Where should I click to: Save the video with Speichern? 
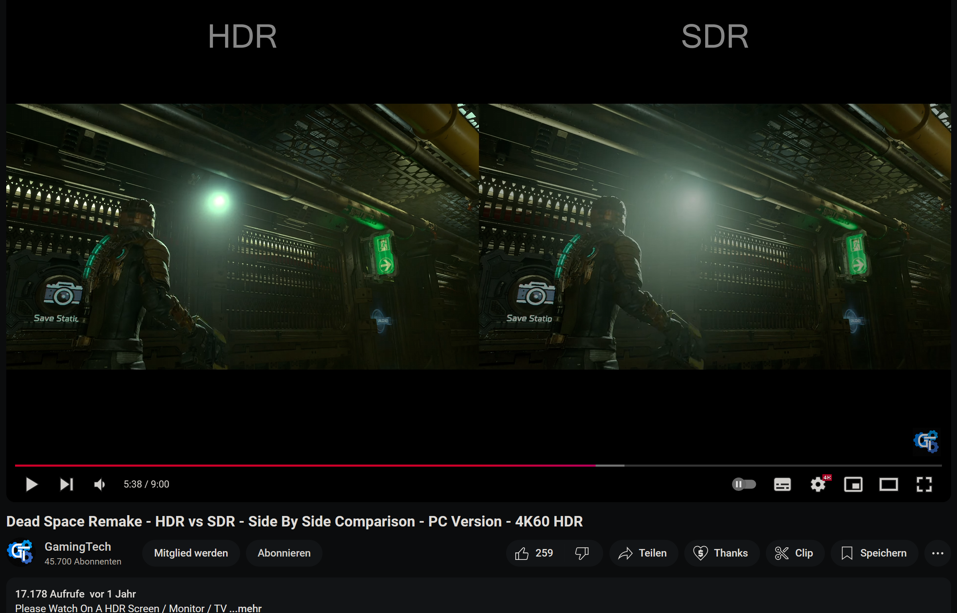(873, 553)
